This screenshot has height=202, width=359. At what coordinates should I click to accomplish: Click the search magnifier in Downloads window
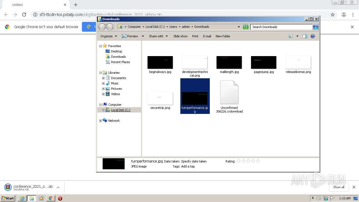pyautogui.click(x=316, y=27)
